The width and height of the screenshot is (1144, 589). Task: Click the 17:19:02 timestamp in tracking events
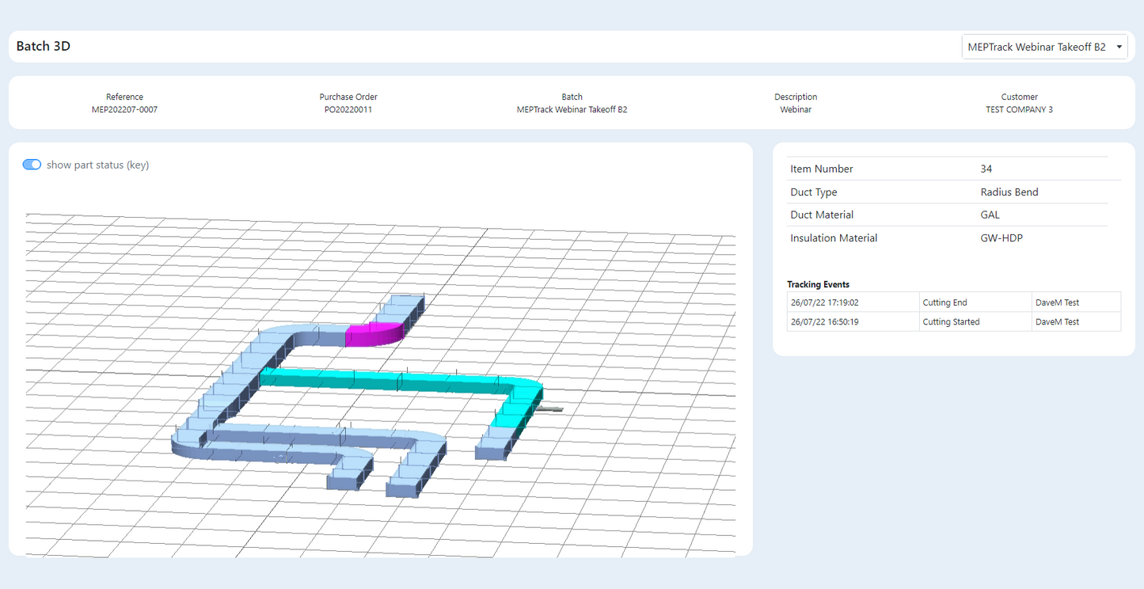(x=824, y=302)
